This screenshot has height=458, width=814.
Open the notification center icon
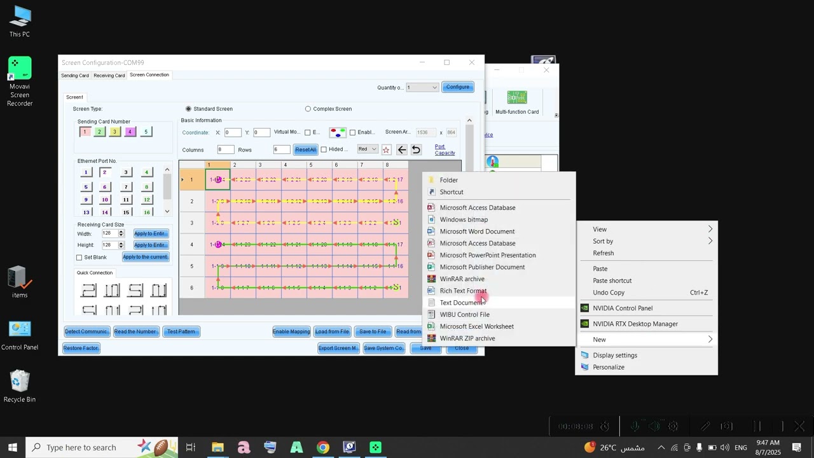(x=796, y=447)
